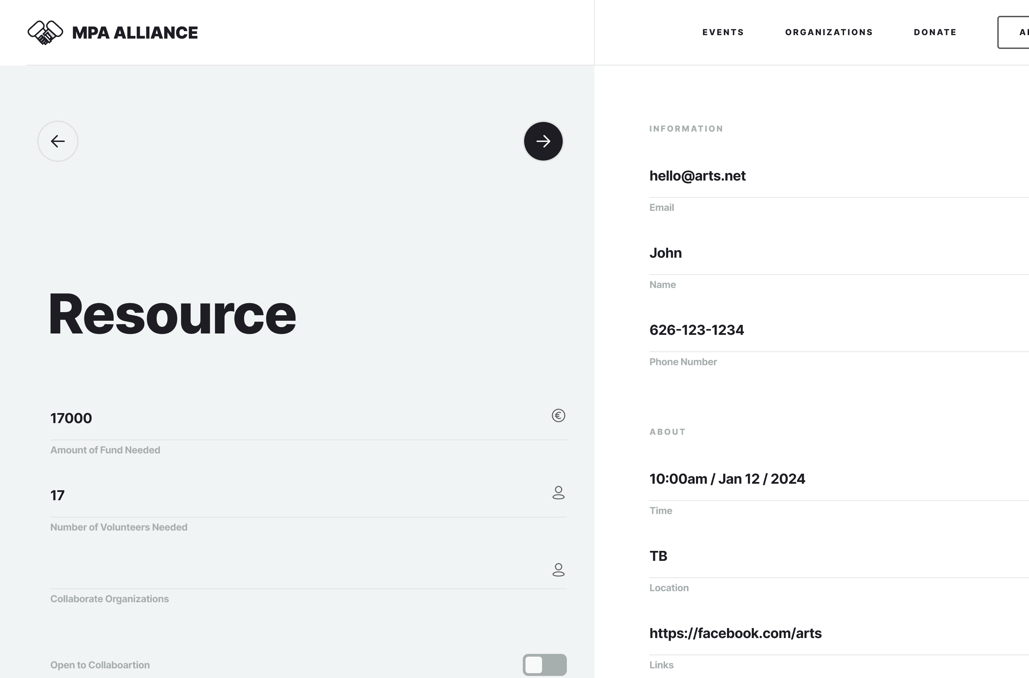Click the MPA ALLIANCE title text
Viewport: 1029px width, 678px height.
click(135, 33)
